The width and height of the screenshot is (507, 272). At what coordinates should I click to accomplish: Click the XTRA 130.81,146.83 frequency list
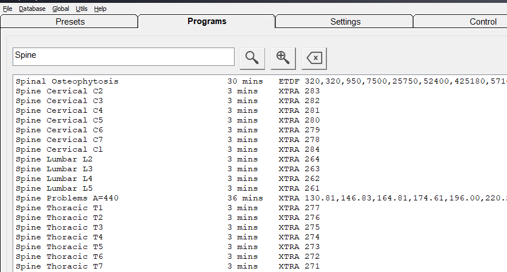(392, 198)
